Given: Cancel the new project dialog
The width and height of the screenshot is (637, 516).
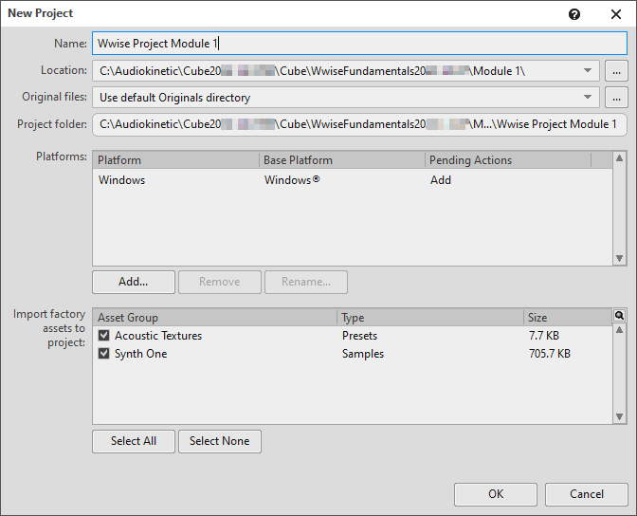Looking at the screenshot, I should (586, 494).
